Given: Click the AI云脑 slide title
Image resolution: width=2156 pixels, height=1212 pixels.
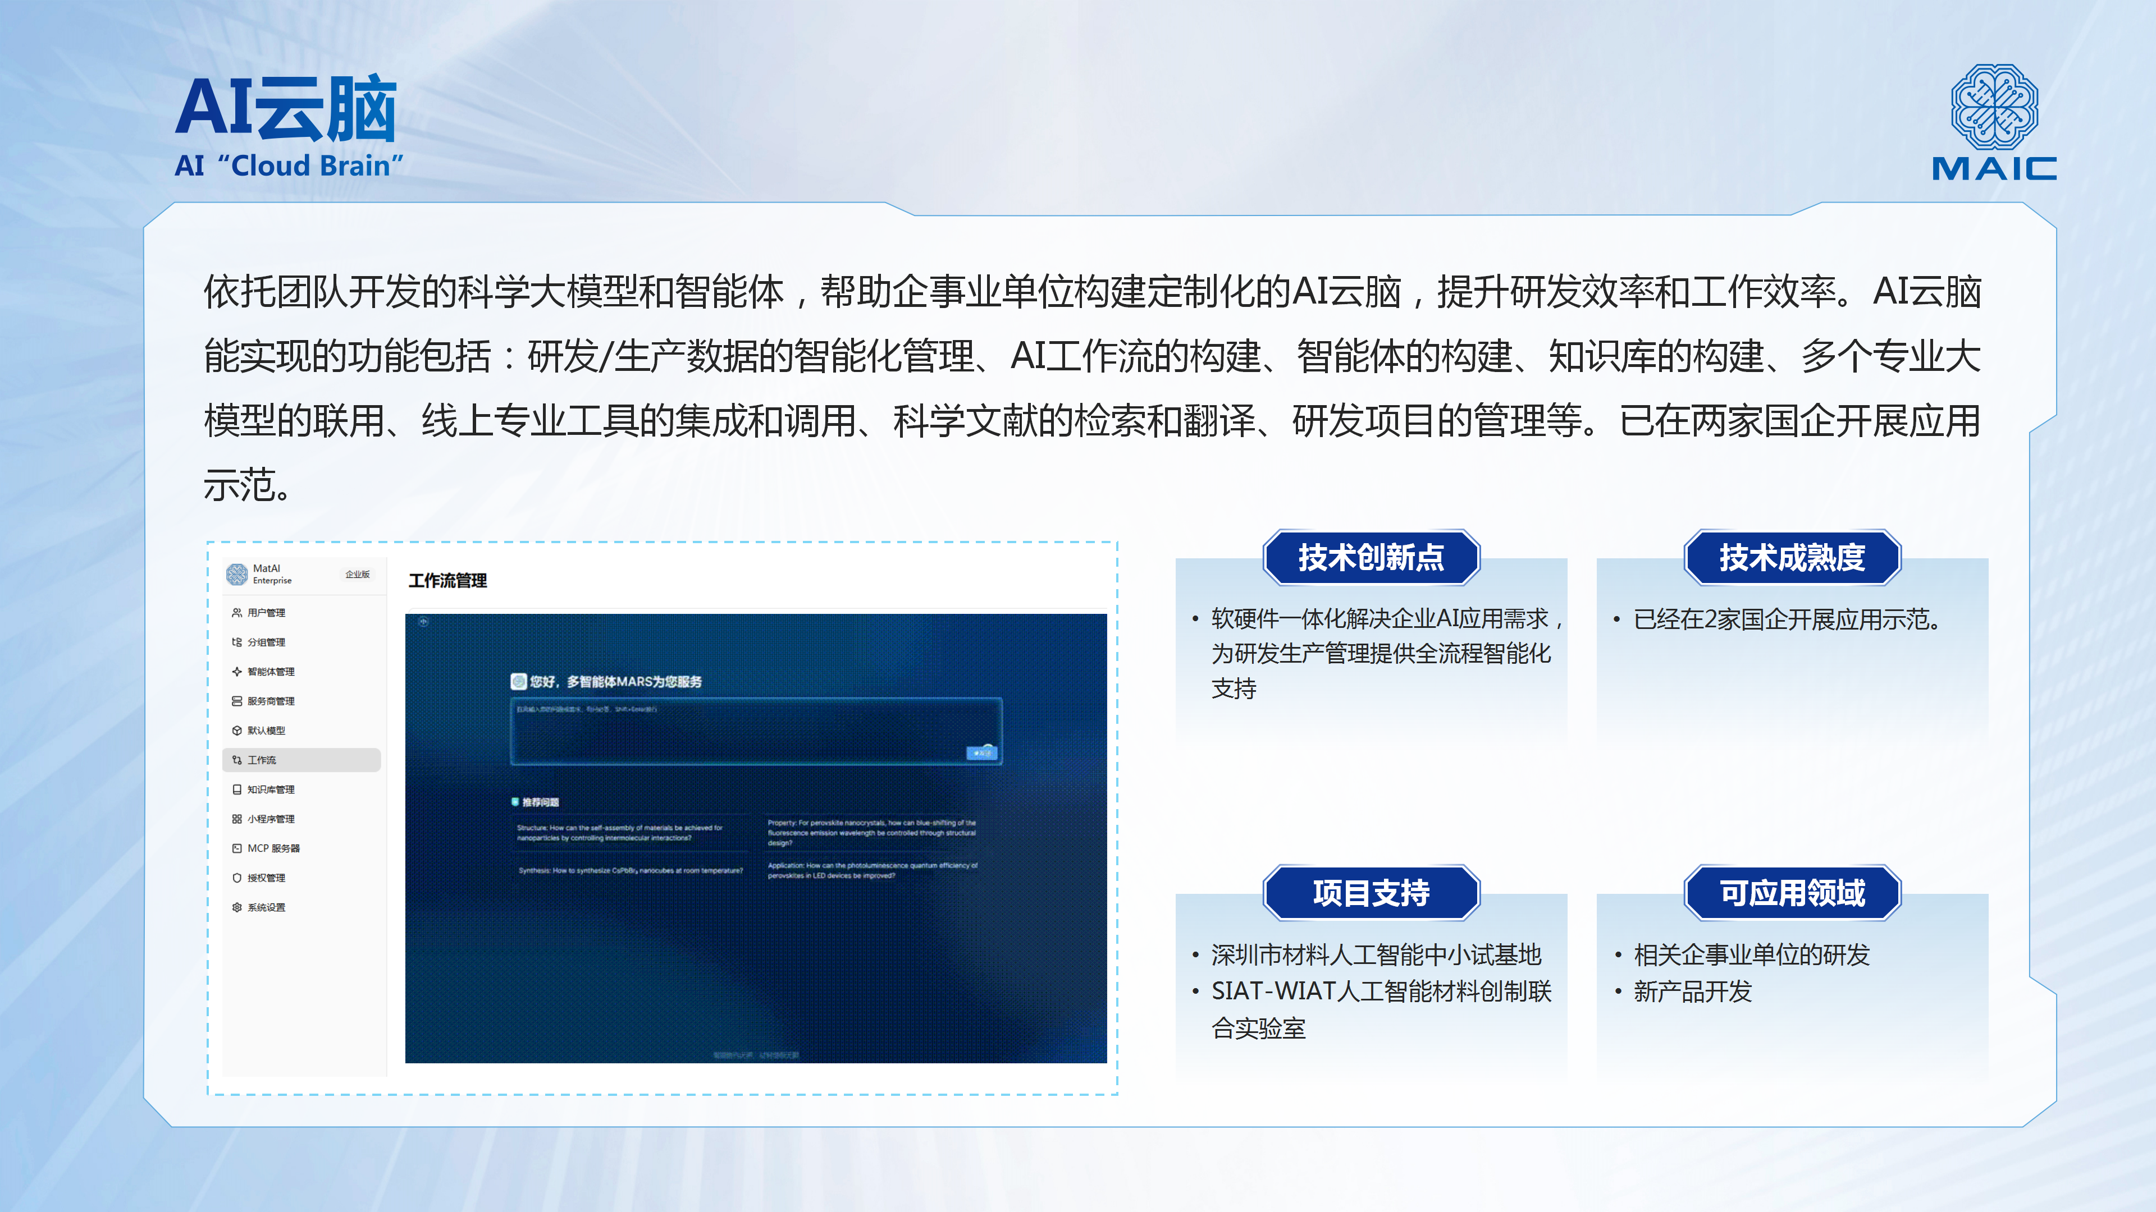Looking at the screenshot, I should tap(286, 108).
